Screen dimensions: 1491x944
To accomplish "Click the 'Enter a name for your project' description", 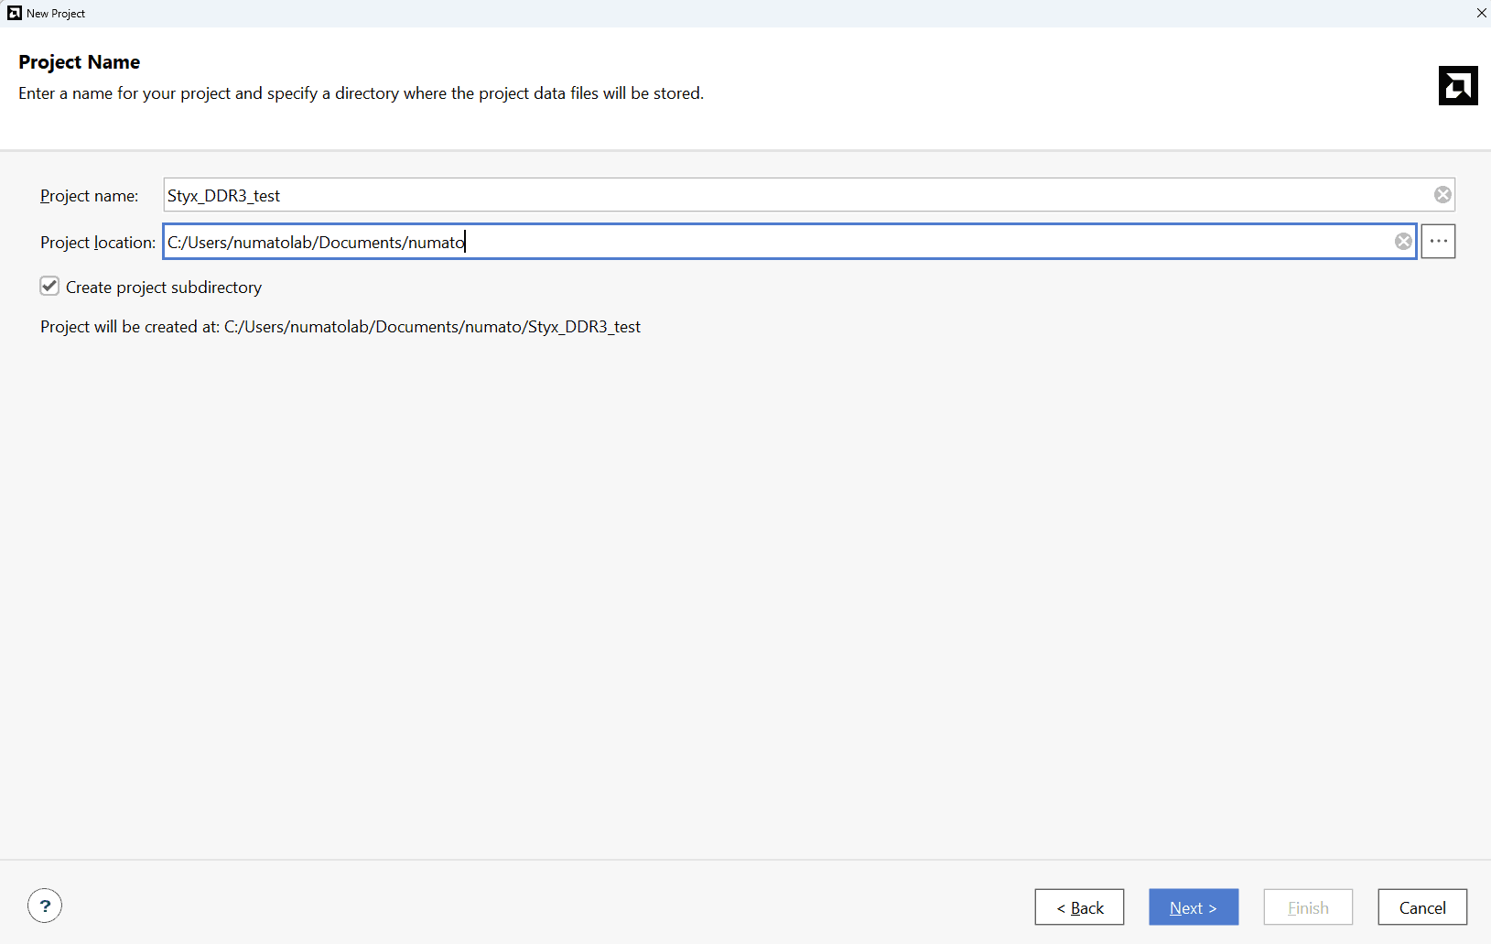I will [x=361, y=93].
